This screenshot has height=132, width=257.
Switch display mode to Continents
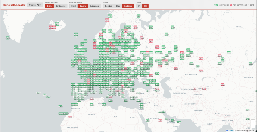tap(60, 6)
